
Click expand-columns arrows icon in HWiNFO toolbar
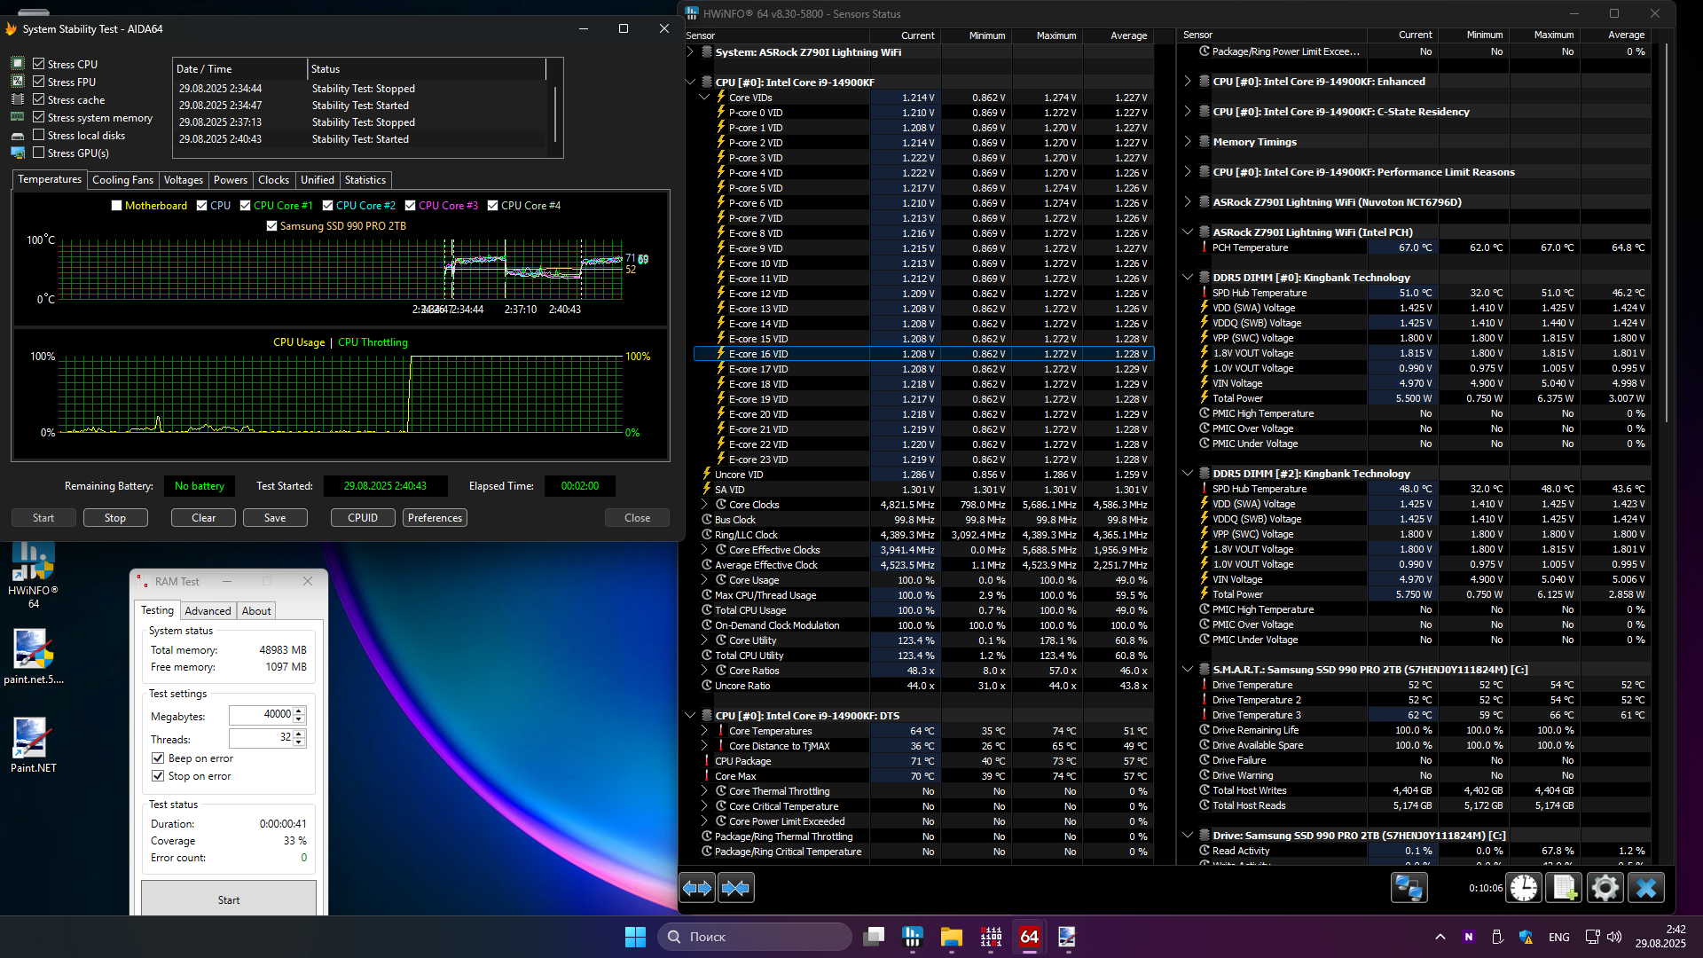click(697, 888)
